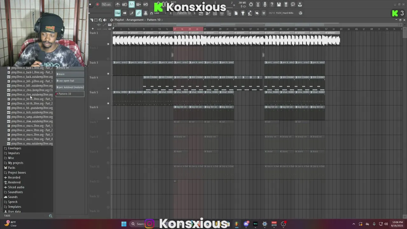This screenshot has width=407, height=229.
Task: Toggle the link/multilink to controllers icon
Action: coord(139,13)
